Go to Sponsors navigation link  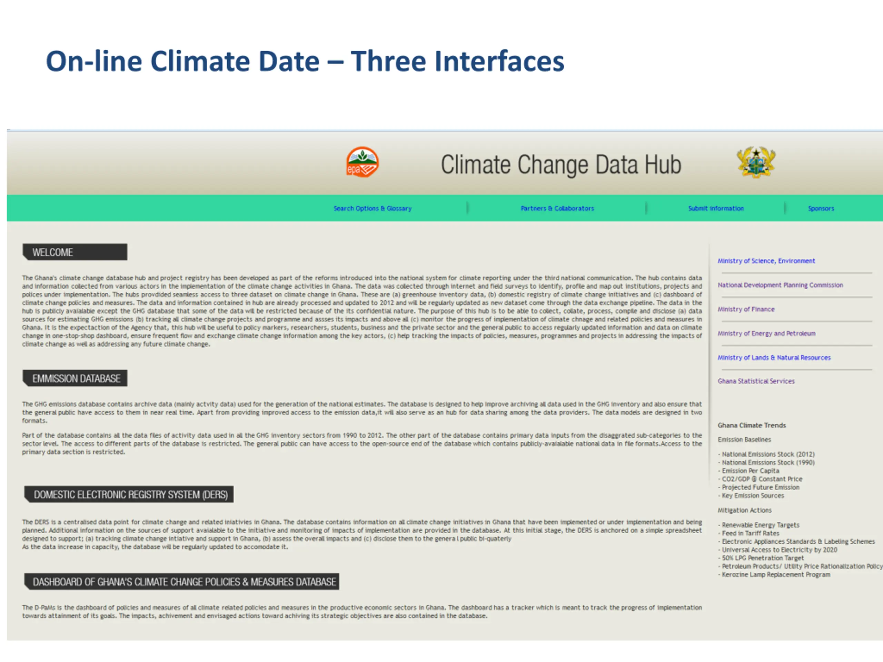821,208
